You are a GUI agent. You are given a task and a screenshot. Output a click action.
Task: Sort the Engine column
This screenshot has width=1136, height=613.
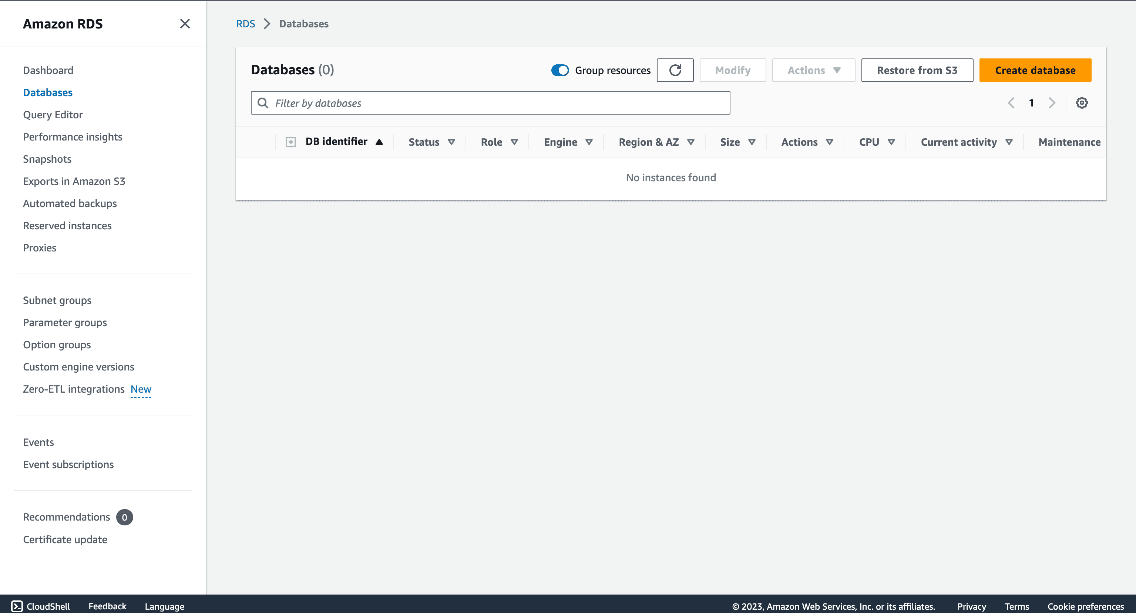point(589,142)
